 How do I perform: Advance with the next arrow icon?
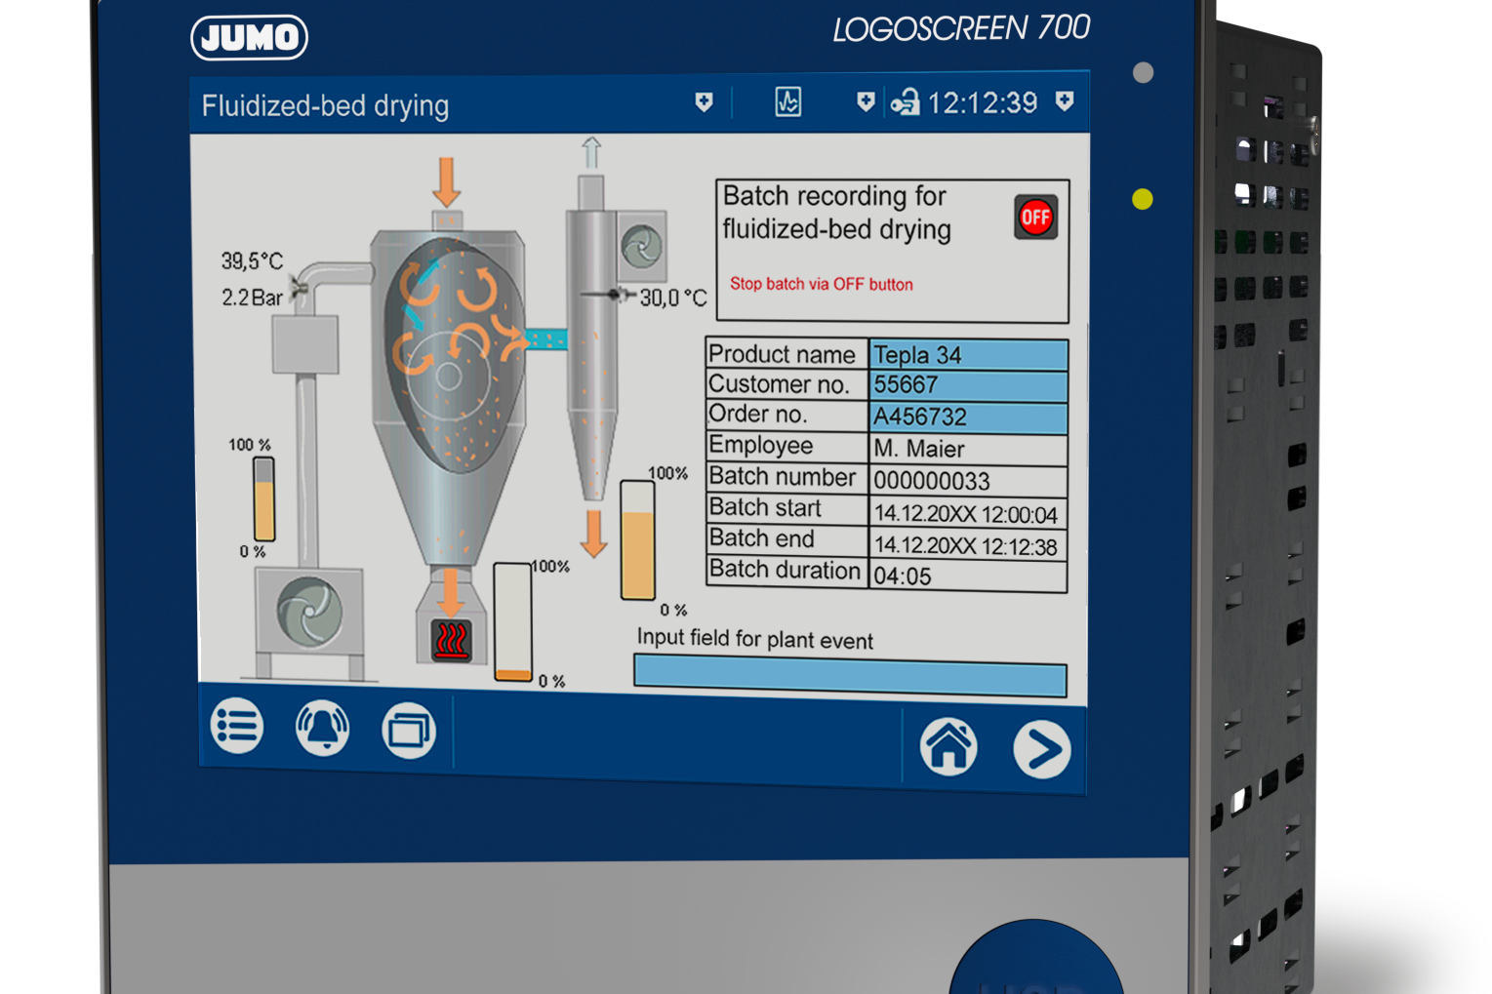pyautogui.click(x=1041, y=750)
